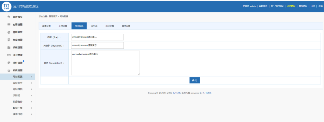This screenshot has height=122, width=324.
Task: Click the 确定 submit button
Action: [195, 80]
